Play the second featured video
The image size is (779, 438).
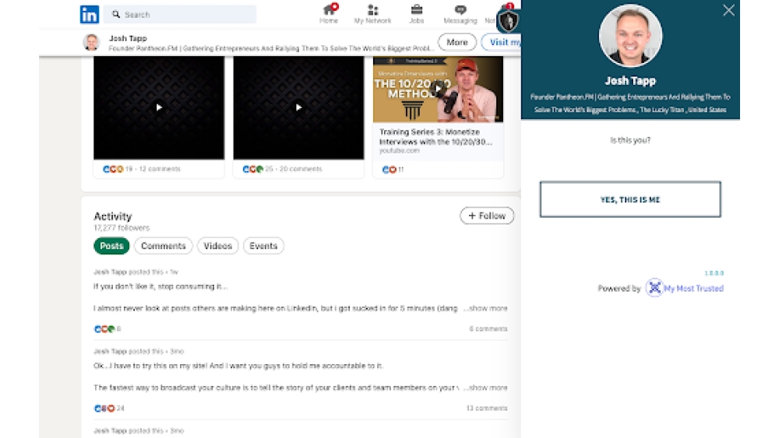(x=298, y=107)
